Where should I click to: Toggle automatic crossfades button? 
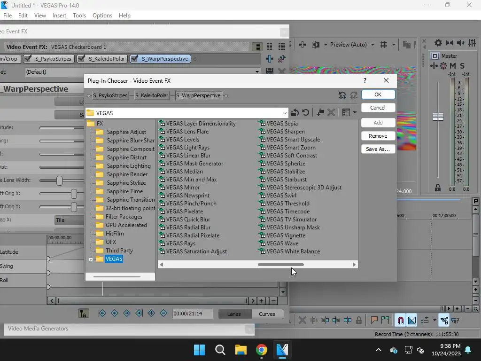click(x=412, y=321)
